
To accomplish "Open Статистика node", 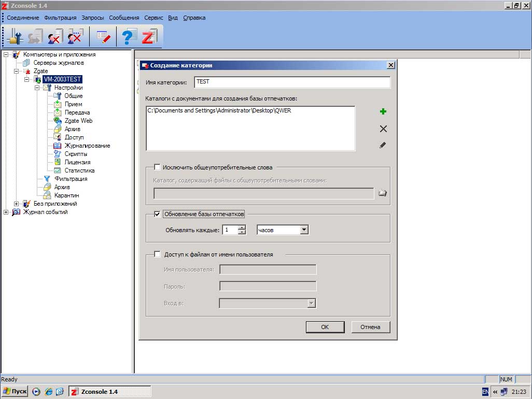I will pyautogui.click(x=79, y=170).
